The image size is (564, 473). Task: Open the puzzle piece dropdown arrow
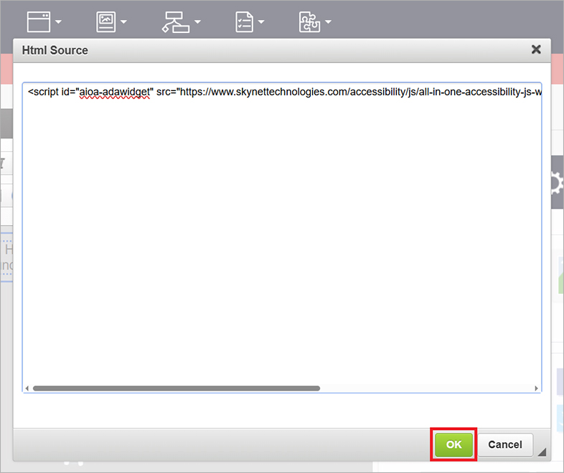[x=328, y=22]
